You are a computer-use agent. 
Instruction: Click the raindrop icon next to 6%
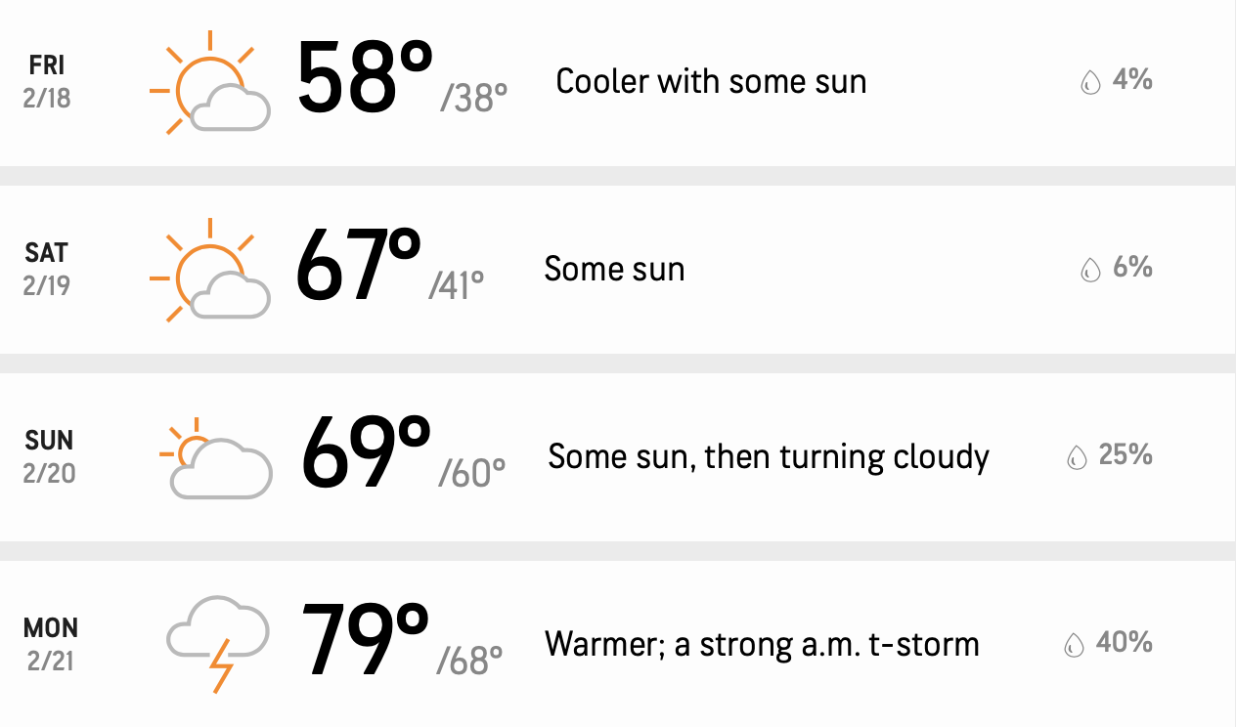1090,270
